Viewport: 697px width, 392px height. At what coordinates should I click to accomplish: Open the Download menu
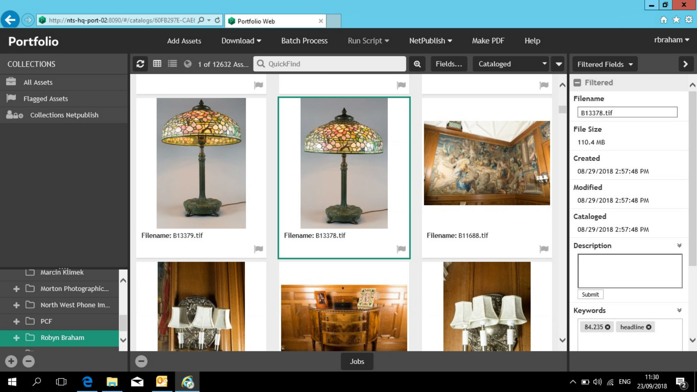coord(241,41)
